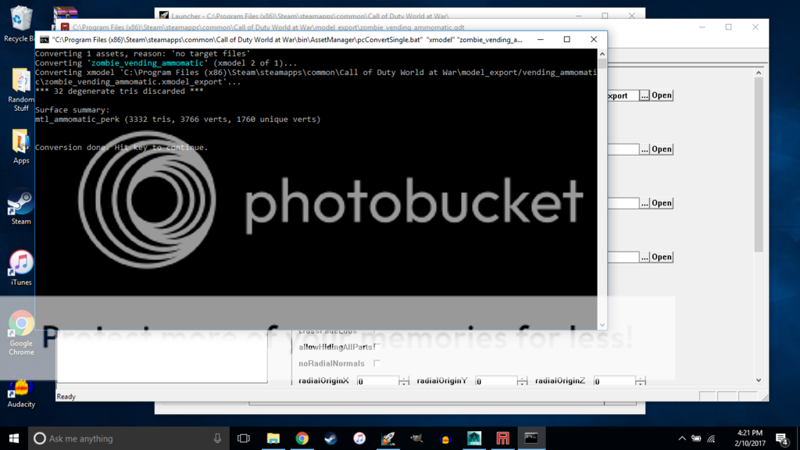Click the third '...' browse button in Asset Manager

[x=645, y=203]
